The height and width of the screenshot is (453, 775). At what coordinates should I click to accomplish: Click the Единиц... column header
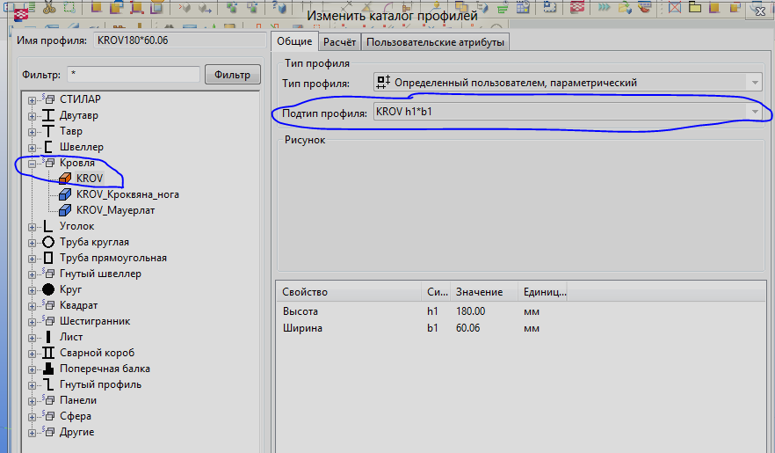point(542,292)
